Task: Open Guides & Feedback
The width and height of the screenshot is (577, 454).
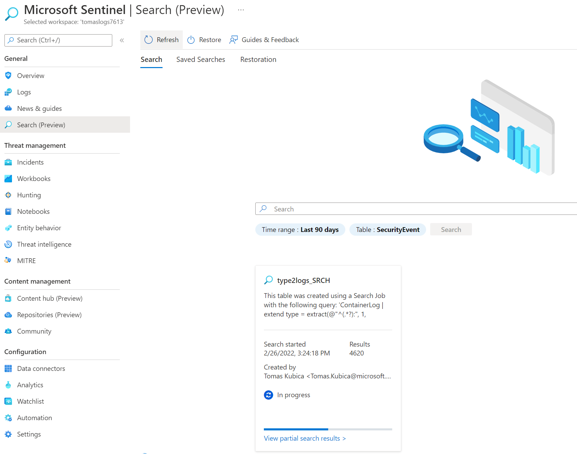Action: point(264,40)
